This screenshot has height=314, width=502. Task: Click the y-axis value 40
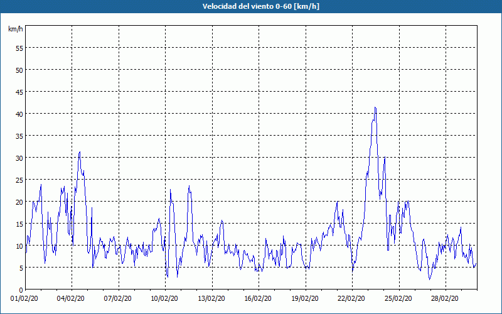tap(19, 114)
